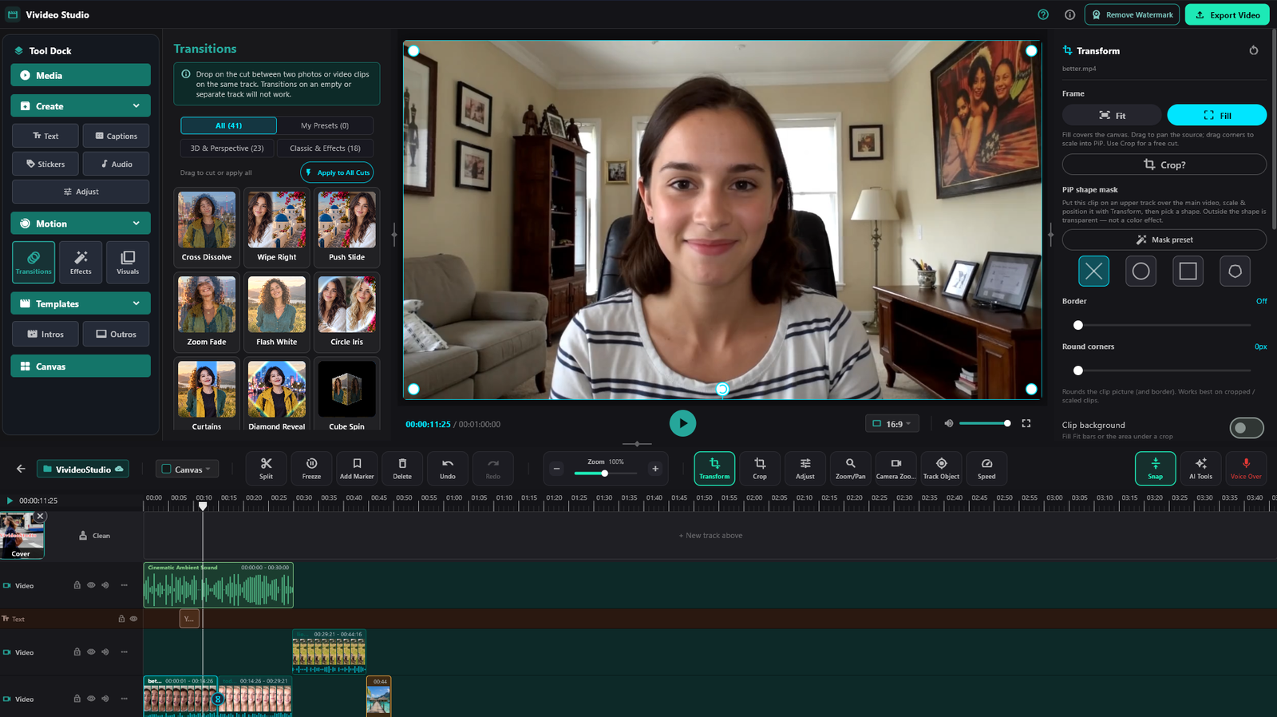Play the preview video
Screen dimensions: 1277x717
[682, 423]
